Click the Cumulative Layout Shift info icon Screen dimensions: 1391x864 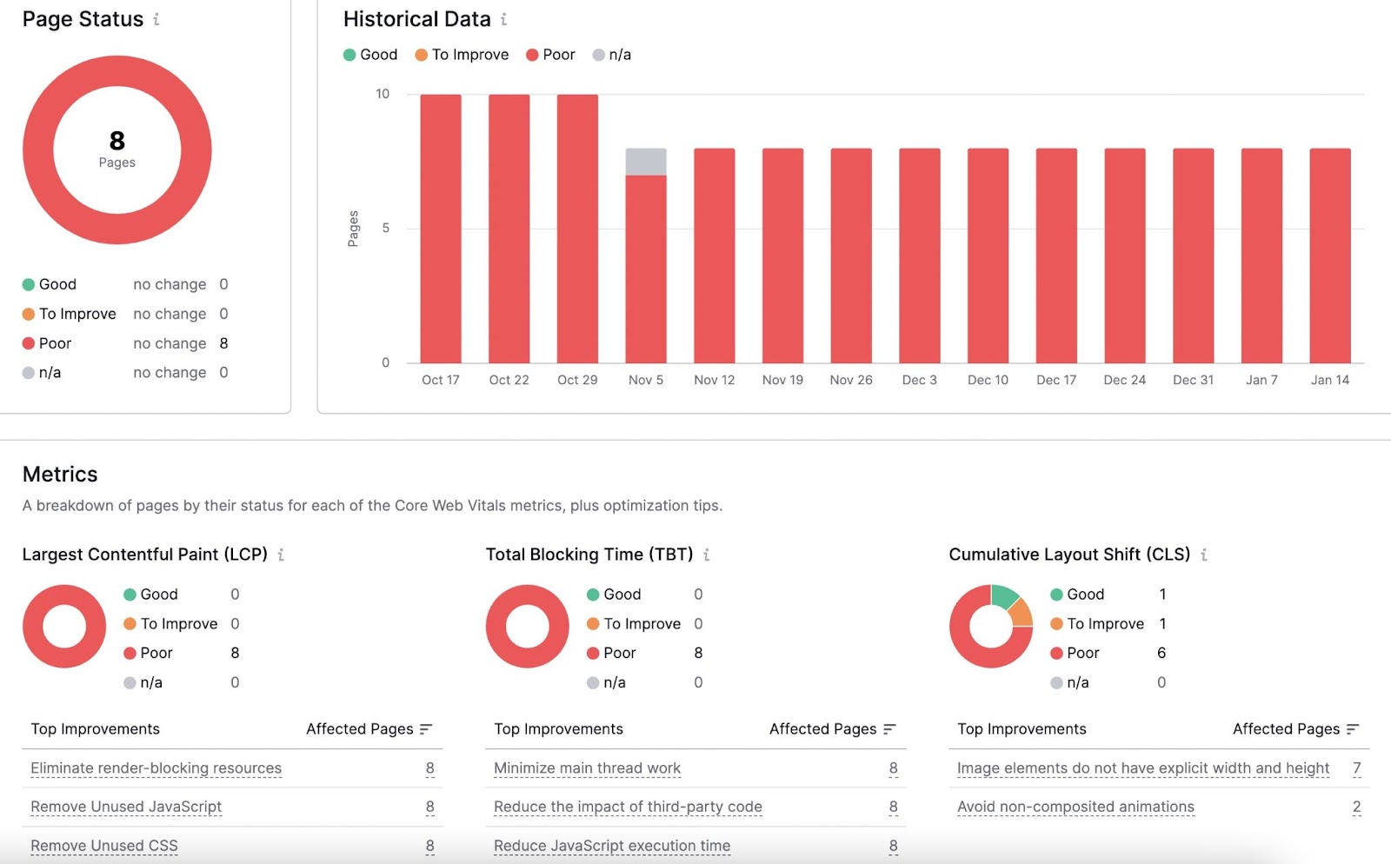(x=1203, y=555)
